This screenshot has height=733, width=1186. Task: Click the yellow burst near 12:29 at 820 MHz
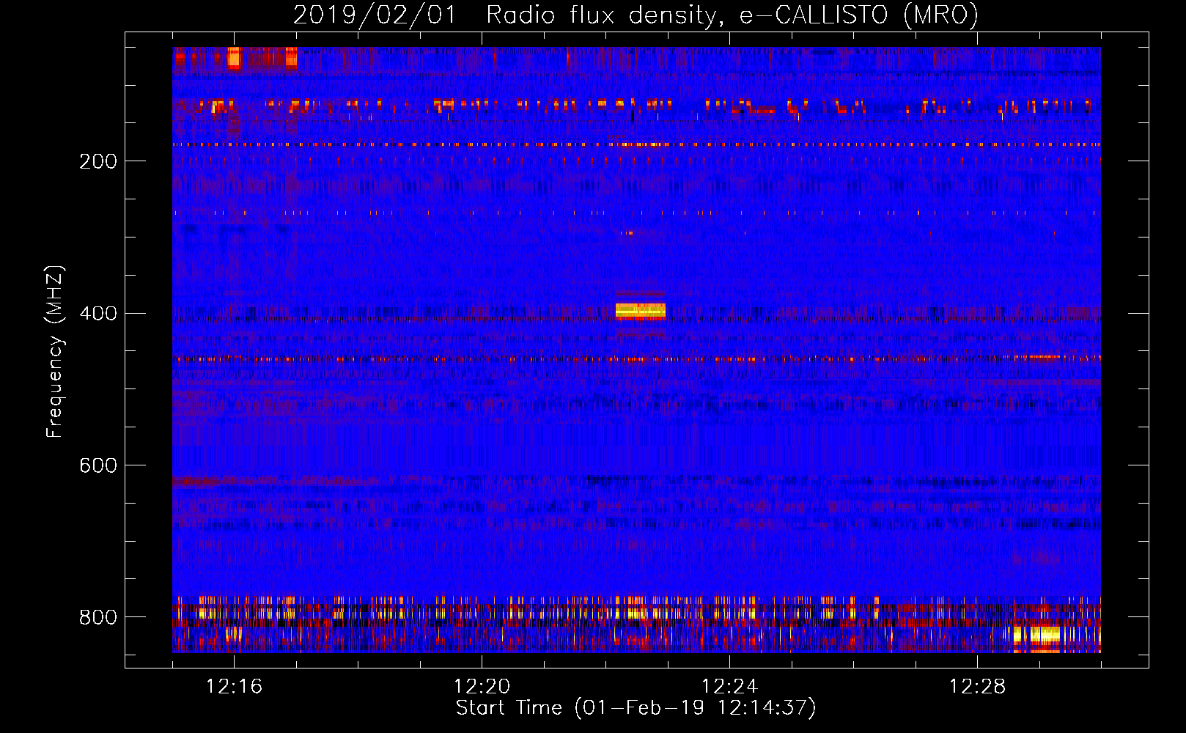[x=1044, y=635]
